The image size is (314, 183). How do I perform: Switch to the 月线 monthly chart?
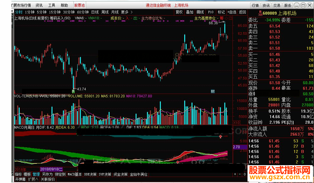point(115,12)
